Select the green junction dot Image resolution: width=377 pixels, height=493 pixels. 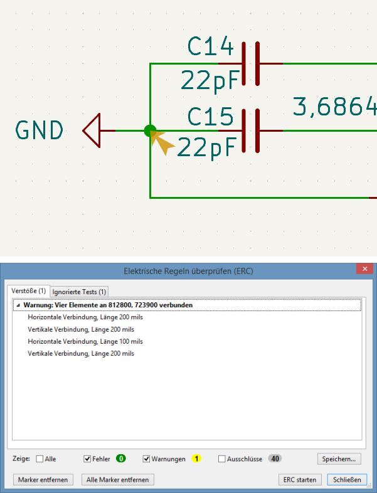(x=150, y=130)
